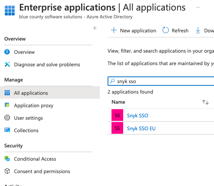Click the tenant name subtitle text

tap(76, 17)
